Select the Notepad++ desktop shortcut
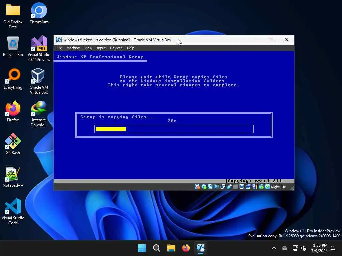Screen dimensions: 342x256 pyautogui.click(x=13, y=177)
